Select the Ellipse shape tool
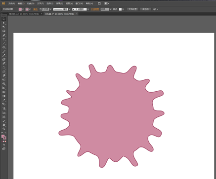The image size is (216, 179). (4, 47)
